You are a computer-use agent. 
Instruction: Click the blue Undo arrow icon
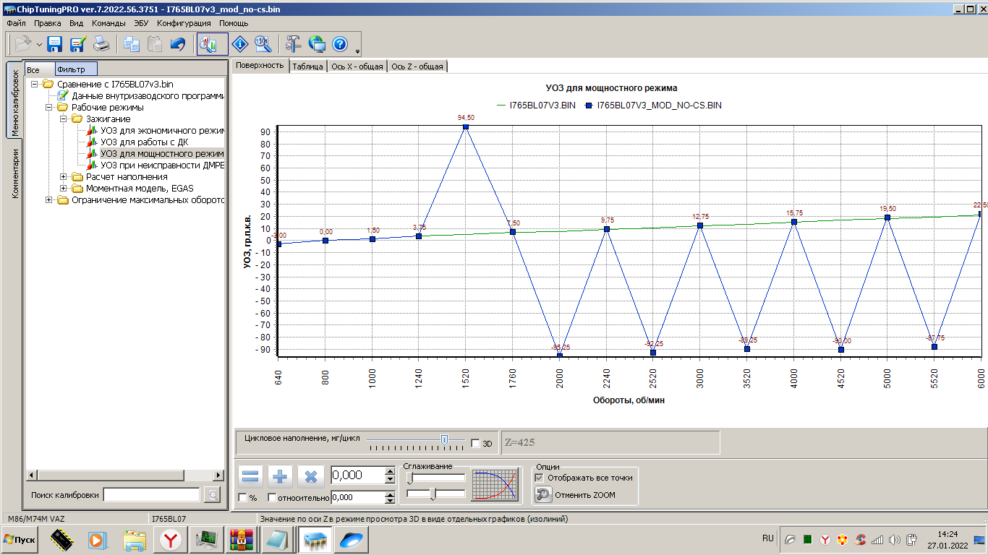[x=177, y=44]
